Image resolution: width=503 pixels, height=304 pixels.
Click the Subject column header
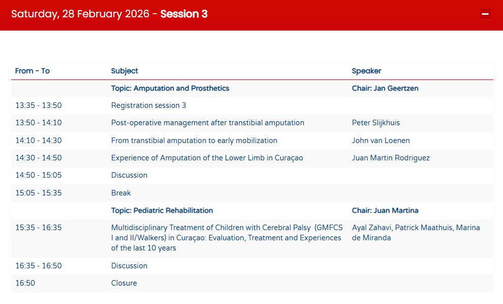[x=125, y=71]
